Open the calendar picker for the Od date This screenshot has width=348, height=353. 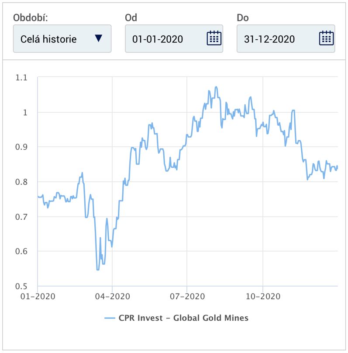tap(213, 38)
